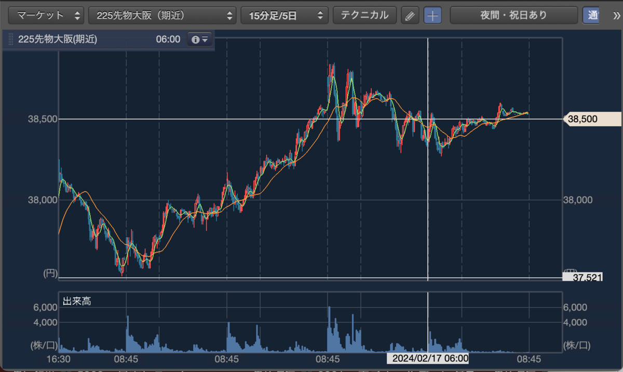Screen dimensions: 623x372
Task: Click the (株/口) unit label on the right
Action: coord(577,345)
